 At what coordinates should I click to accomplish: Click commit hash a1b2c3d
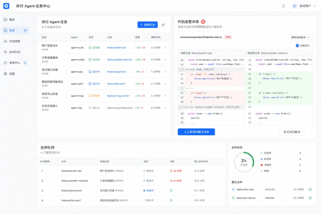click(270, 189)
